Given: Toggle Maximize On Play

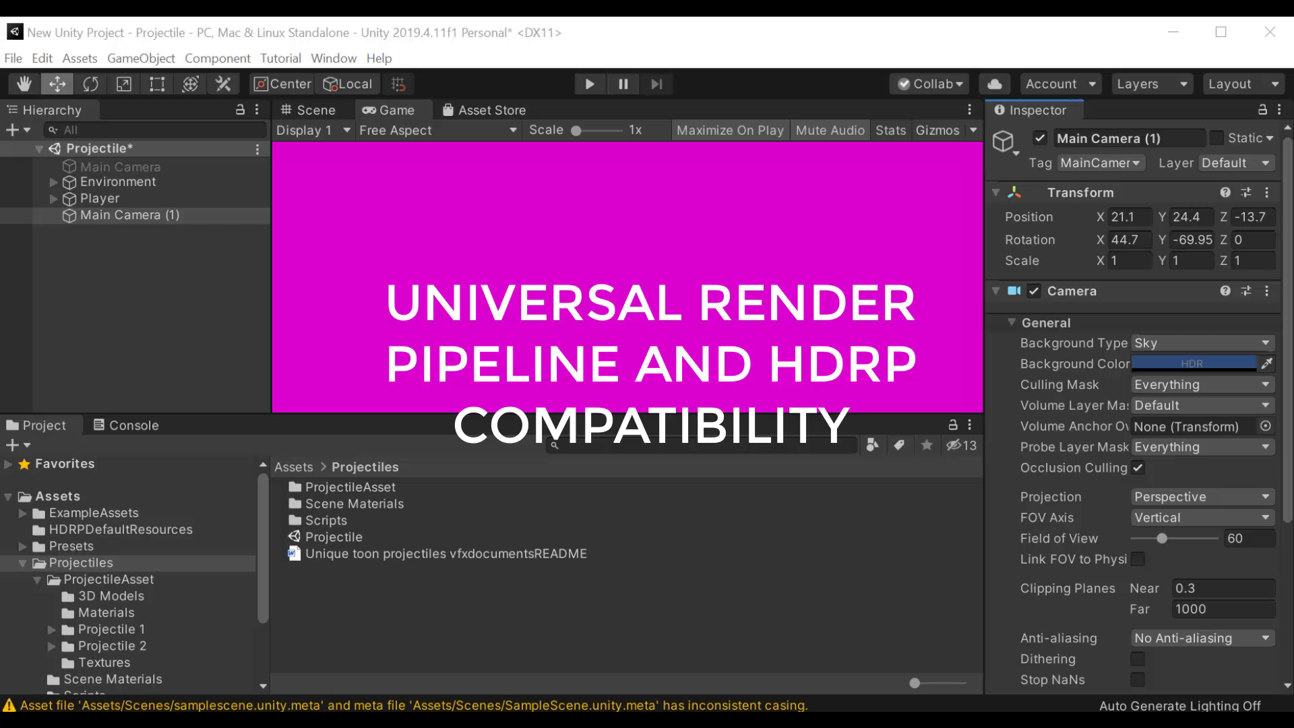Looking at the screenshot, I should pyautogui.click(x=730, y=130).
